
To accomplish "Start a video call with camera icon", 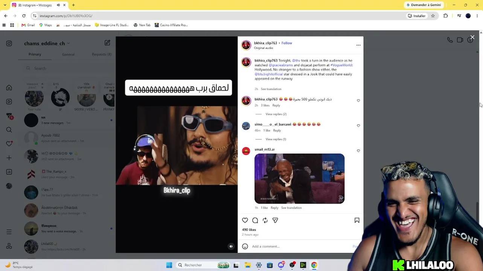I will (x=460, y=40).
